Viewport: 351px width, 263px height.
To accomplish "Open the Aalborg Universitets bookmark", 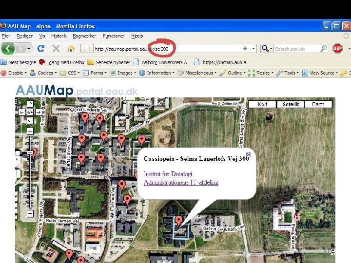I will pos(160,62).
